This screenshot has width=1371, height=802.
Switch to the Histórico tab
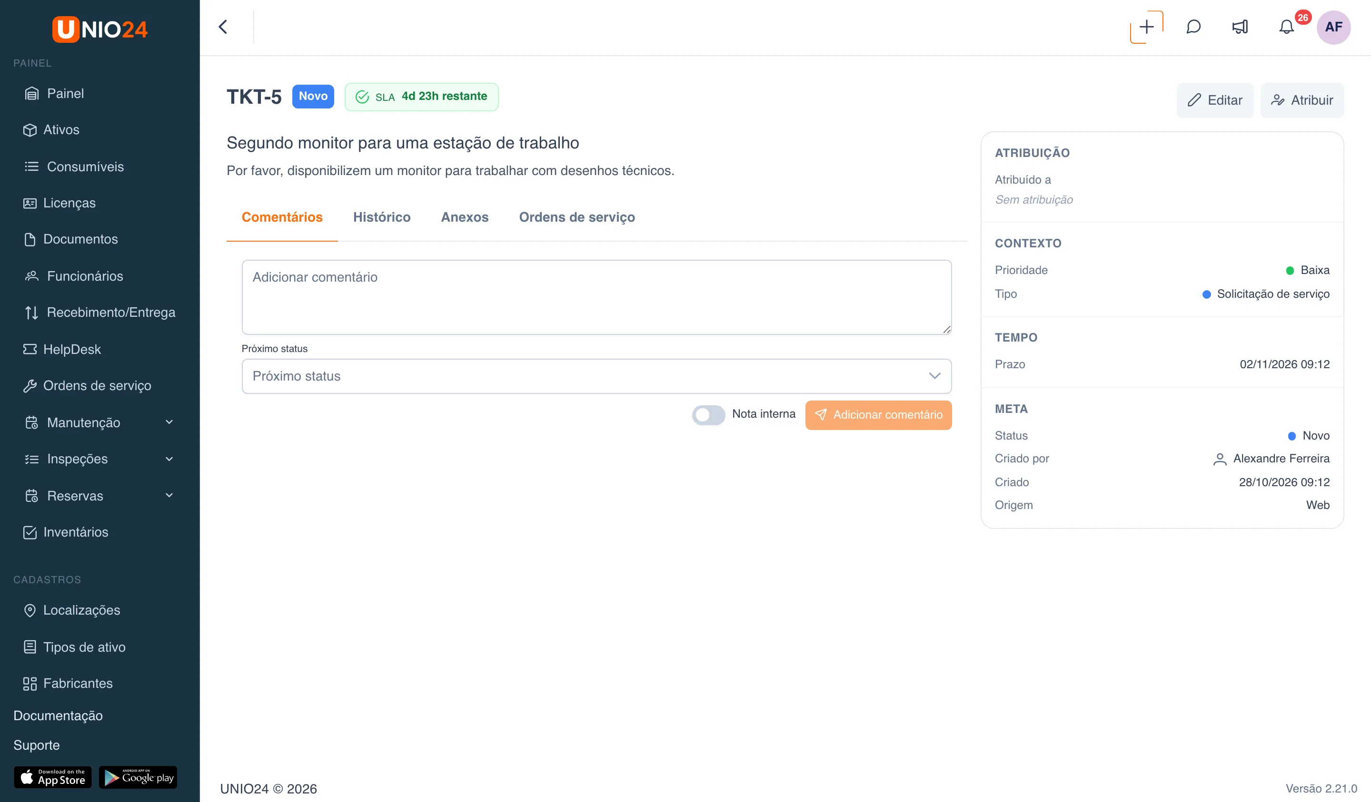click(381, 217)
